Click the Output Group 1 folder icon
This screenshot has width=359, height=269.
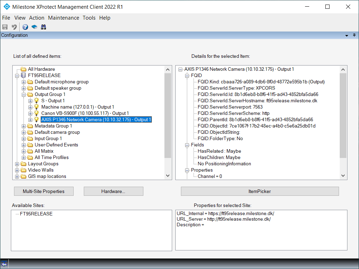[30, 94]
